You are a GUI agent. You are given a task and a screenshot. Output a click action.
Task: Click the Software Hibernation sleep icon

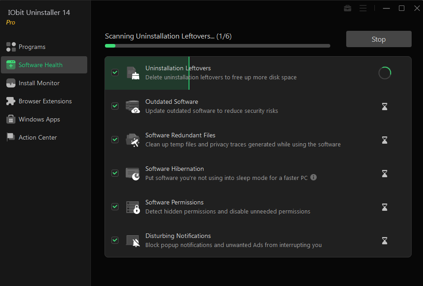[133, 174]
